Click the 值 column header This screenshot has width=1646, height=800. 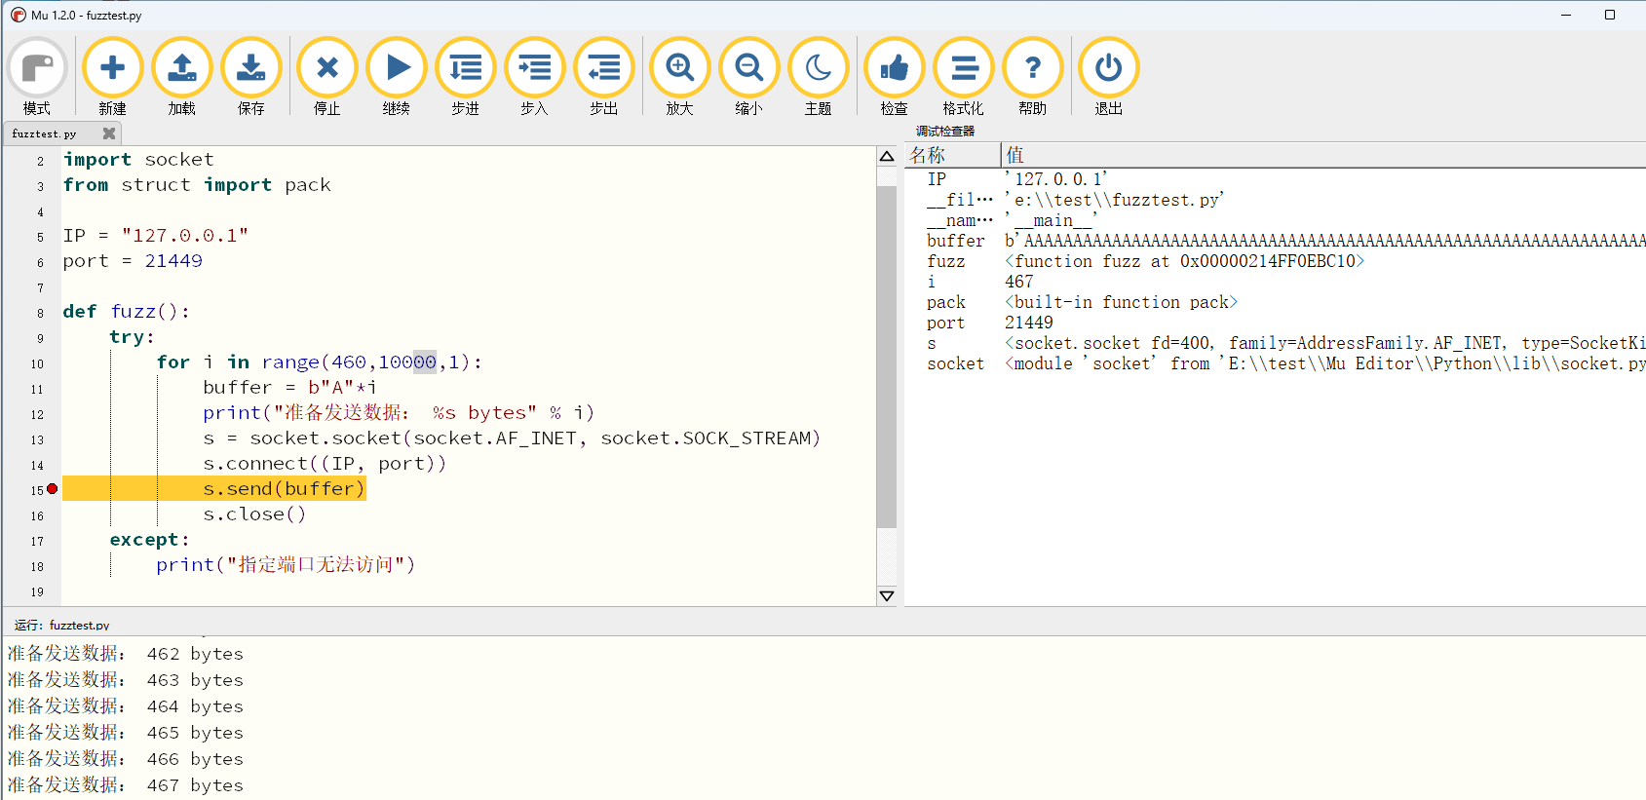coord(1324,155)
